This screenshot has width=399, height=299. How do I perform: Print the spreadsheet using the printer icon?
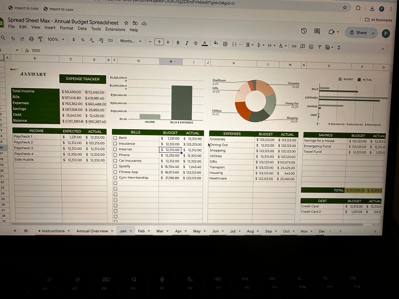[31, 39]
